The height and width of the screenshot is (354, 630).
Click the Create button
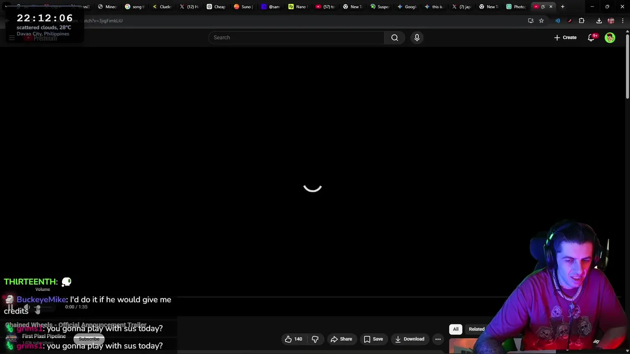565,37
